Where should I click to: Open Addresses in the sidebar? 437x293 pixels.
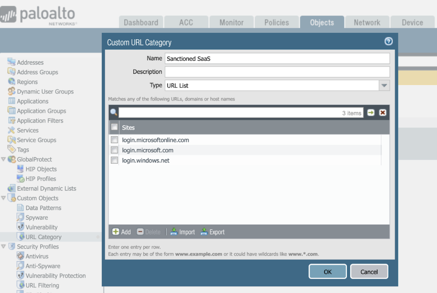[30, 63]
